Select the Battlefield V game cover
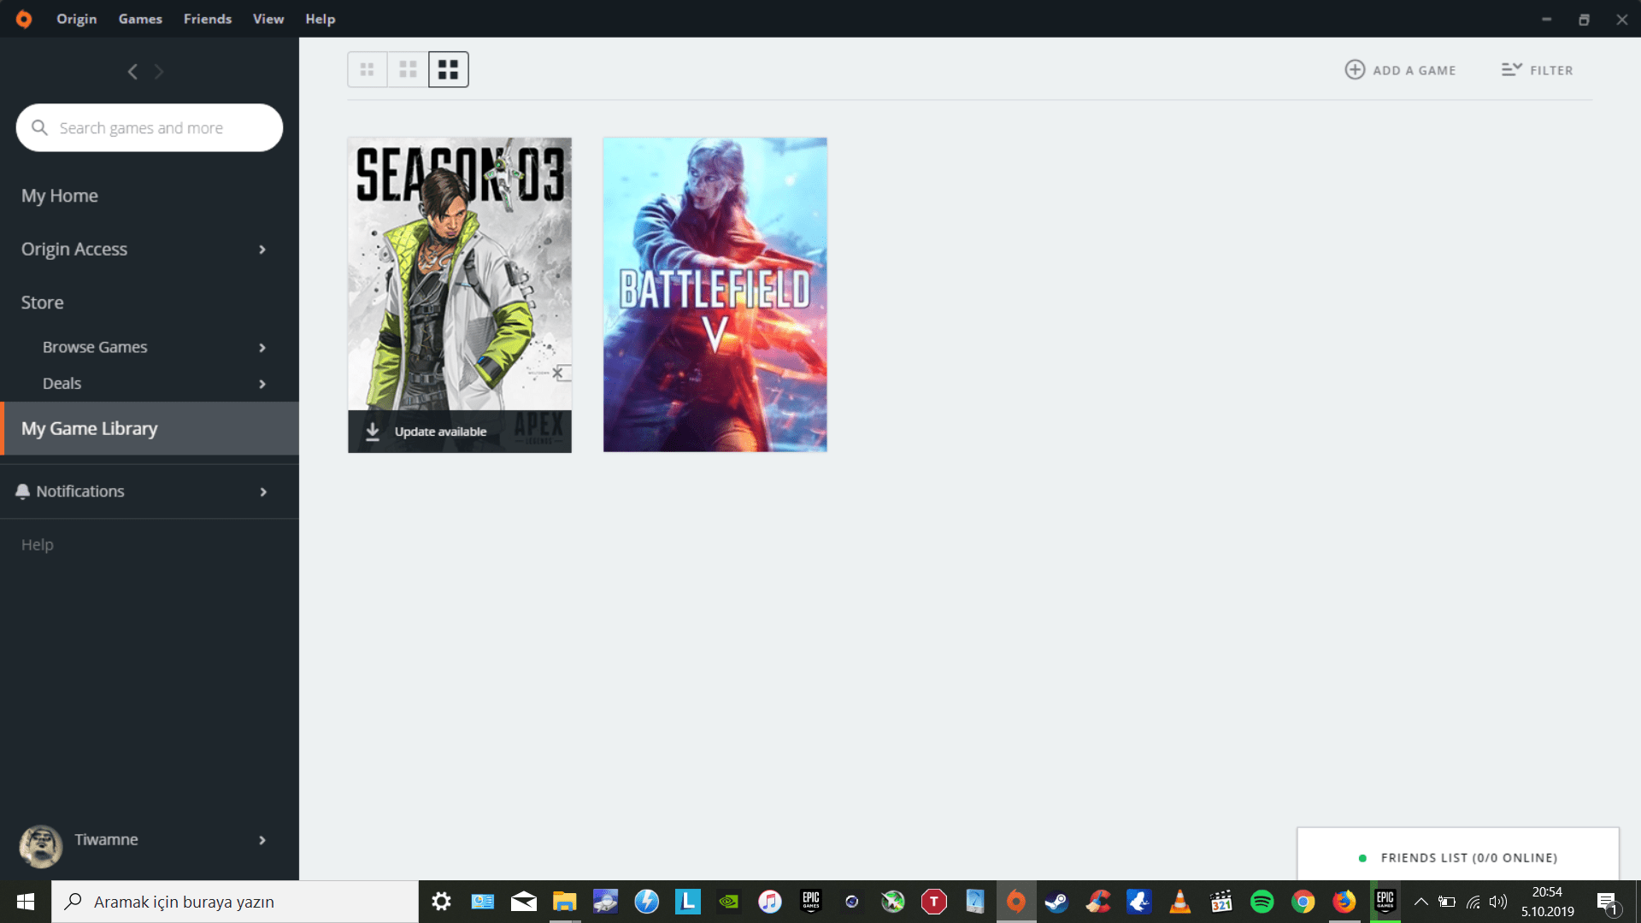This screenshot has width=1641, height=923. [715, 295]
